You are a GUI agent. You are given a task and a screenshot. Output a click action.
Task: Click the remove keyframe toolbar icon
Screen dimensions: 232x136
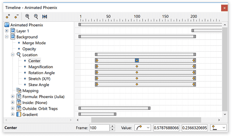pyautogui.click(x=16, y=16)
